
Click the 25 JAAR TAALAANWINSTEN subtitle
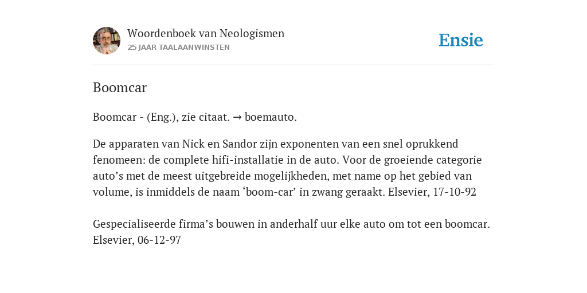pyautogui.click(x=179, y=47)
